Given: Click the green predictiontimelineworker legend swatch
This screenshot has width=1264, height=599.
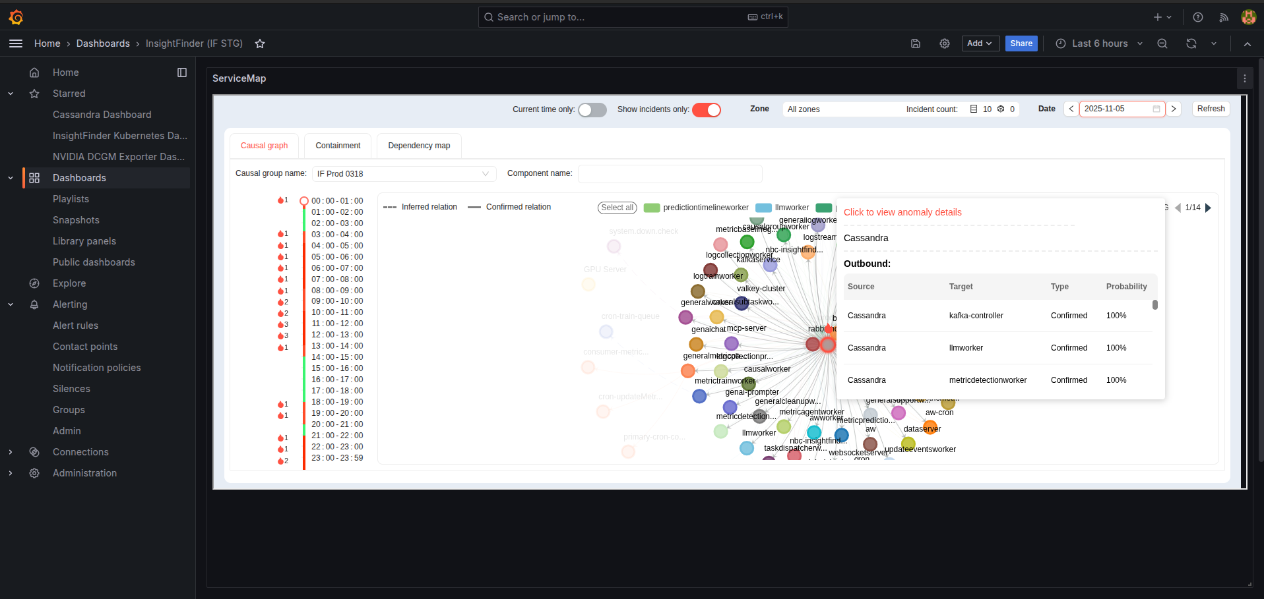Looking at the screenshot, I should click(x=652, y=208).
